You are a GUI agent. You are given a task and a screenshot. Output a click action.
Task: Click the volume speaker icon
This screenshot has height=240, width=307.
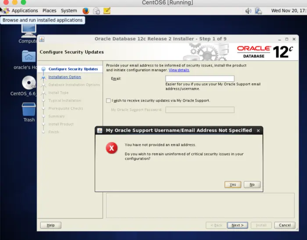[x=248, y=11]
